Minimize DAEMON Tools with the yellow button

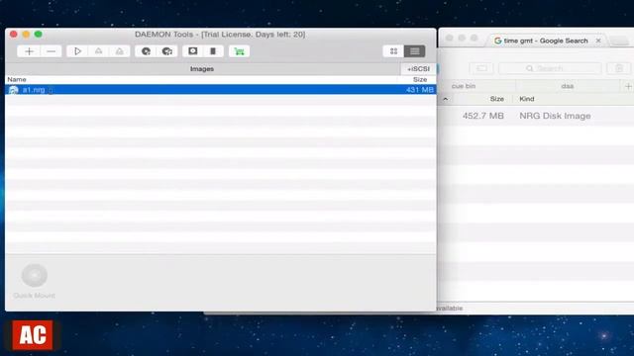[x=26, y=35]
